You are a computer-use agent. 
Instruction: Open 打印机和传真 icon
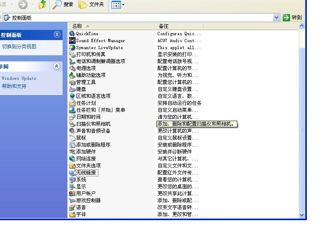pyautogui.click(x=72, y=54)
